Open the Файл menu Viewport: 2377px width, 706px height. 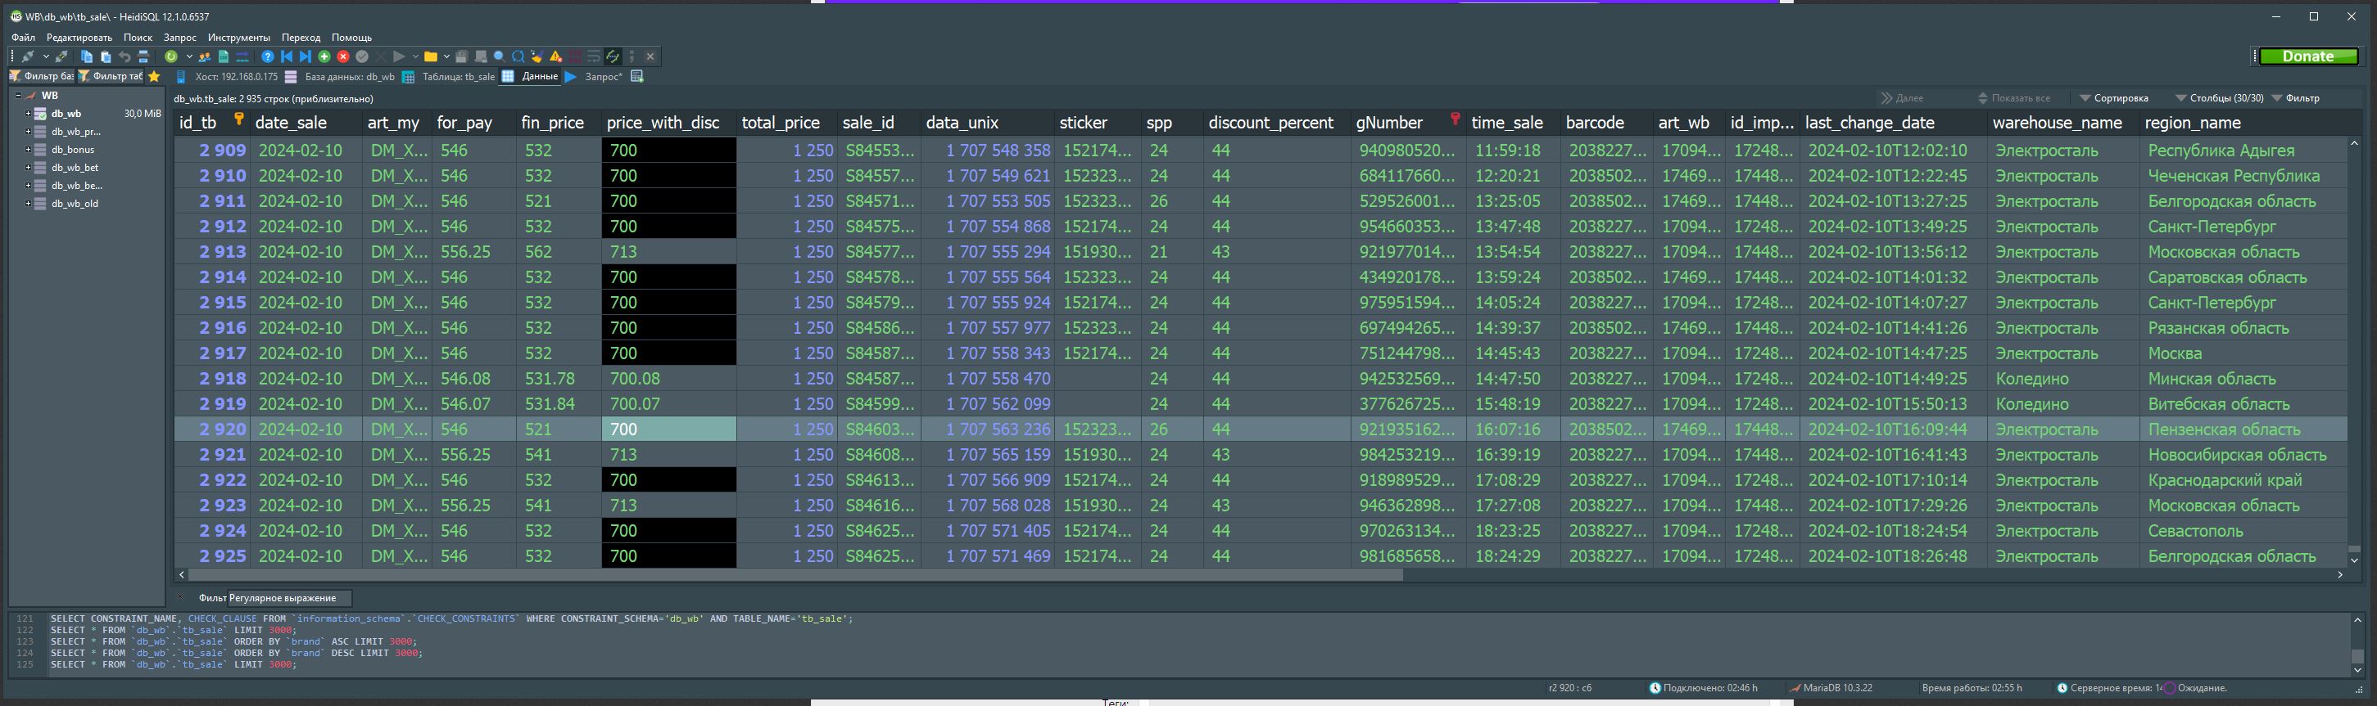point(23,38)
